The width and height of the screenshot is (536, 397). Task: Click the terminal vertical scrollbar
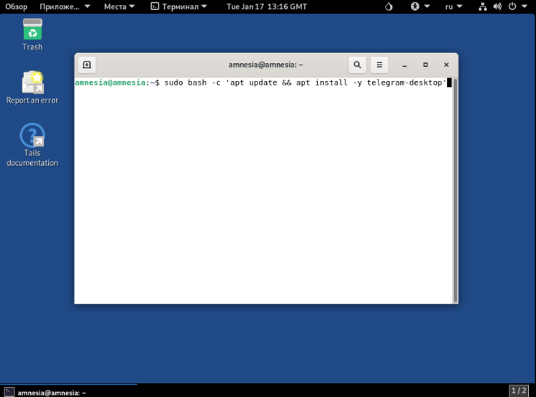454,187
